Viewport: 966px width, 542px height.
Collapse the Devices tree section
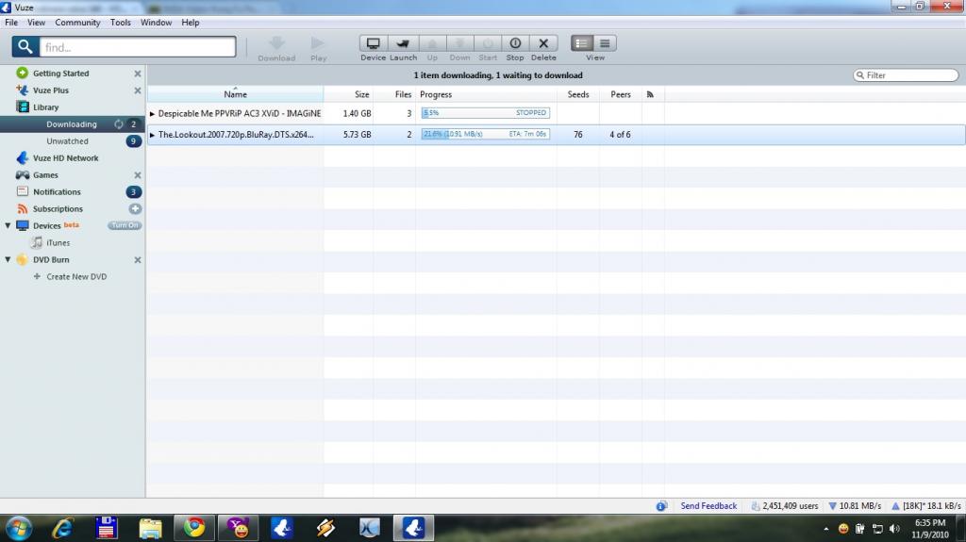click(x=8, y=226)
